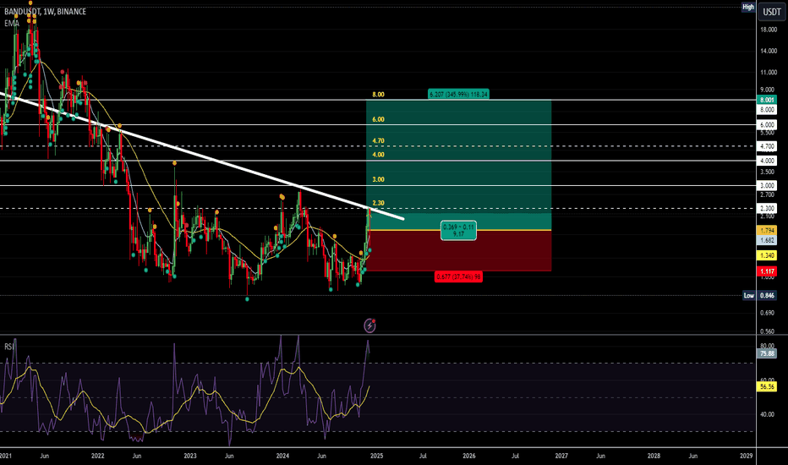Click the 3.00 horizontal level label
The image size is (788, 465).
tap(378, 179)
